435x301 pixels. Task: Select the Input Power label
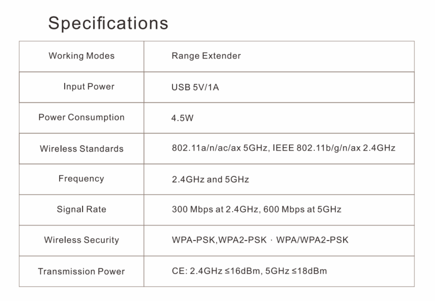tap(89, 87)
